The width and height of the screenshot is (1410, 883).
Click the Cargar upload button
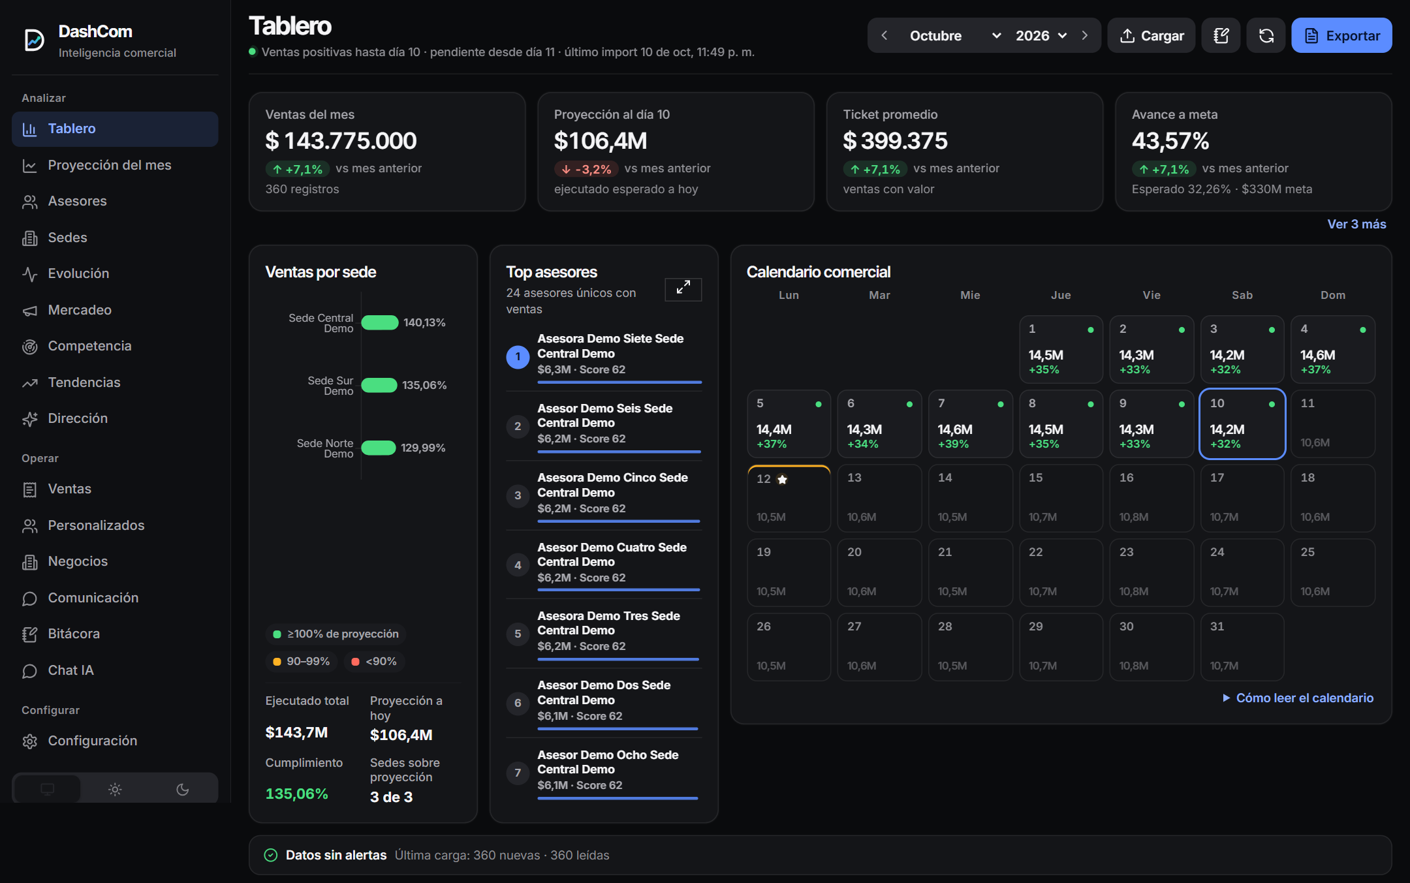pos(1151,35)
